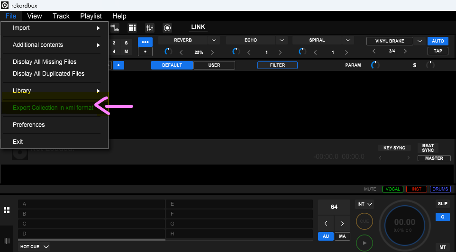Expand the Library submenu
Image resolution: width=456 pixels, height=252 pixels.
click(x=55, y=91)
